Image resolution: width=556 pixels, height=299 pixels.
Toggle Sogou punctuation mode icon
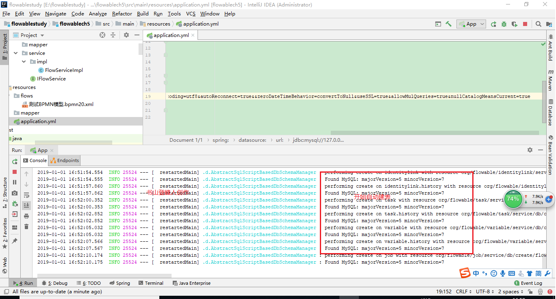(x=485, y=273)
